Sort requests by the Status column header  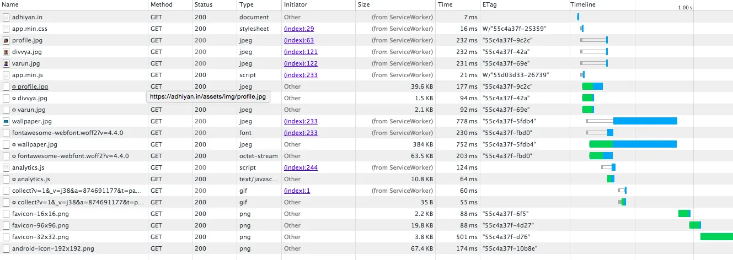coord(203,4)
